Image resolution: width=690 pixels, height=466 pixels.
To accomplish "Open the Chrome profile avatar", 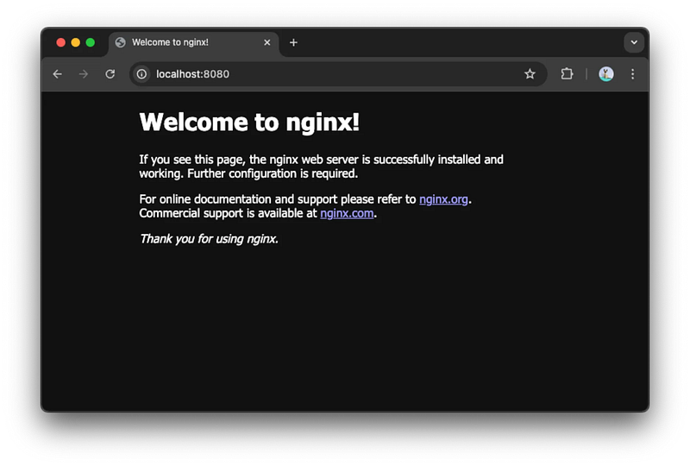I will [606, 74].
